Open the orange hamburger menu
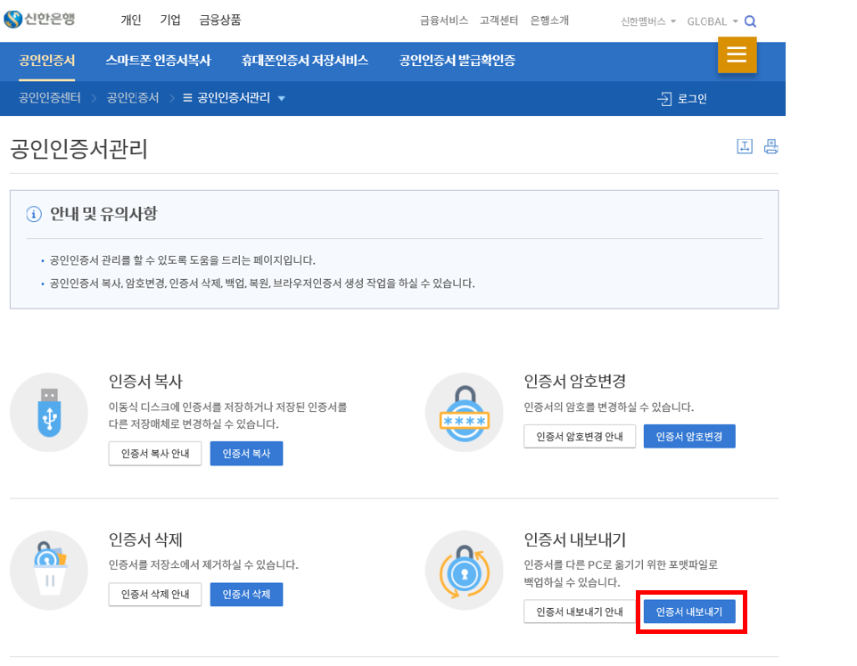The width and height of the screenshot is (857, 666). click(x=737, y=54)
